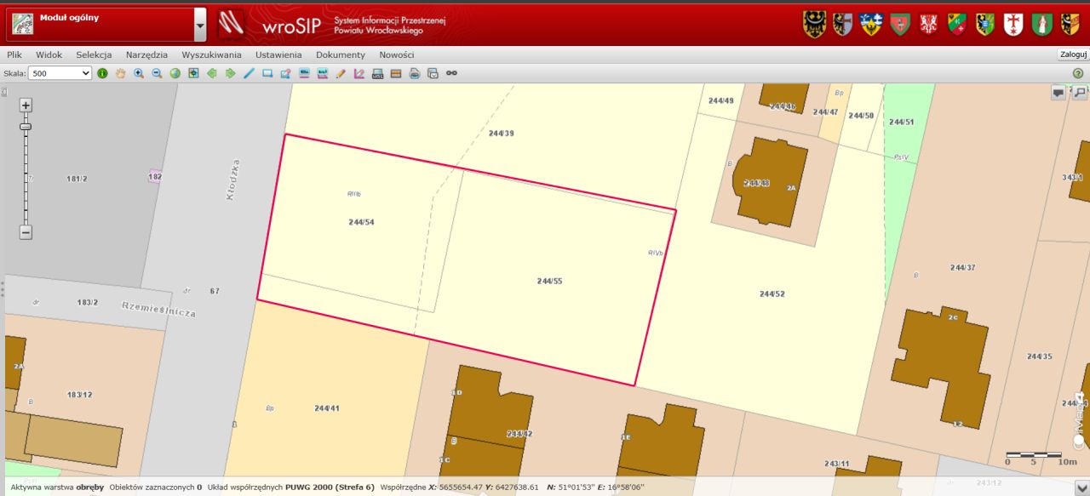This screenshot has height=496, width=1090.
Task: Click the black eagle on yellow coat of arms
Action: click(x=814, y=24)
